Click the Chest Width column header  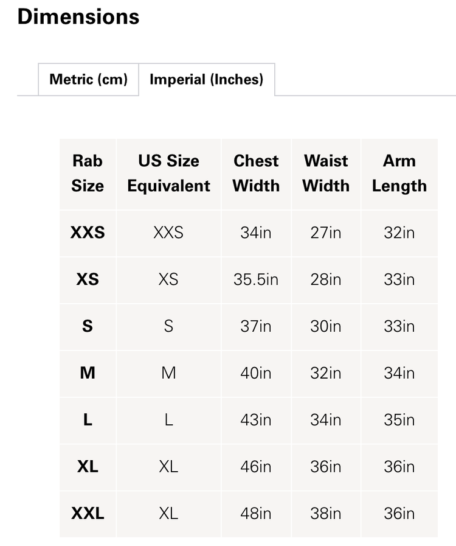256,173
